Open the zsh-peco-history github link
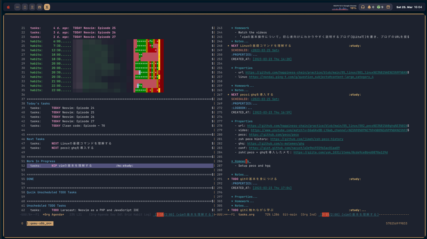The image size is (427, 239). click(307, 139)
